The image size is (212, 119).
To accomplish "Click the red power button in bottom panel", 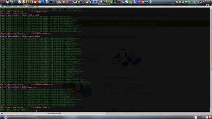I will pyautogui.click(x=210, y=117).
